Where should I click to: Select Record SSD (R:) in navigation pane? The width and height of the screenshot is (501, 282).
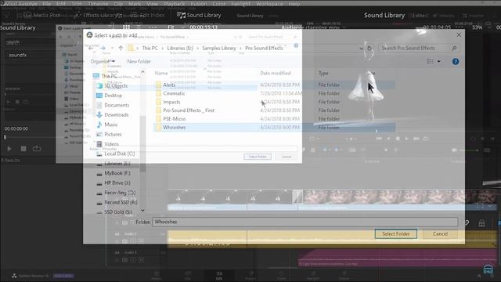tap(121, 202)
